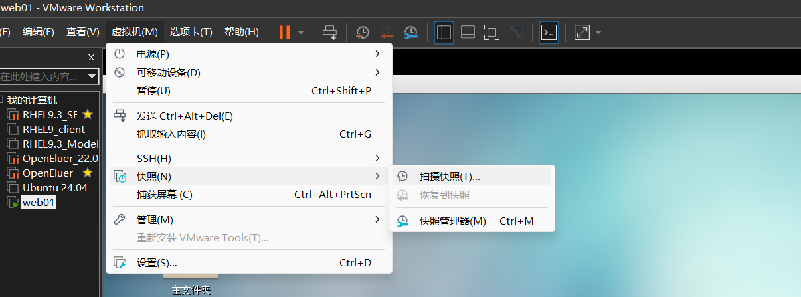
Task: Select the starred OpenEluer_ VM in library
Action: 50,173
